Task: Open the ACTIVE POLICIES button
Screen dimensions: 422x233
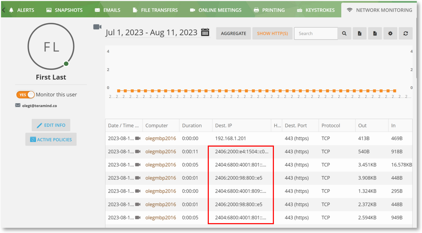Action: [51, 140]
